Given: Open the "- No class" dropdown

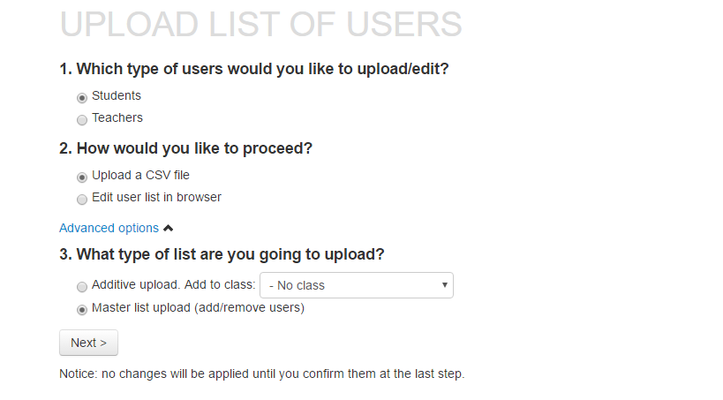Looking at the screenshot, I should coord(356,285).
